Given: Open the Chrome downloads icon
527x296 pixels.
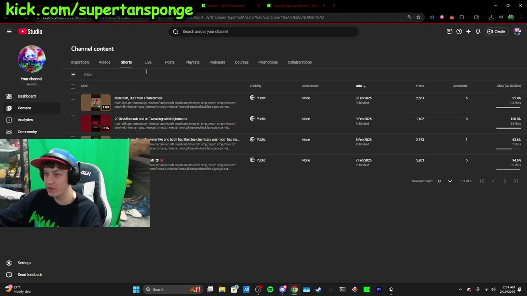Looking at the screenshot, I should (x=491, y=17).
